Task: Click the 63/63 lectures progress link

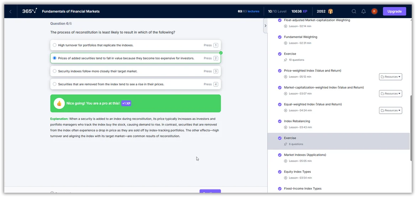Action: click(x=249, y=11)
